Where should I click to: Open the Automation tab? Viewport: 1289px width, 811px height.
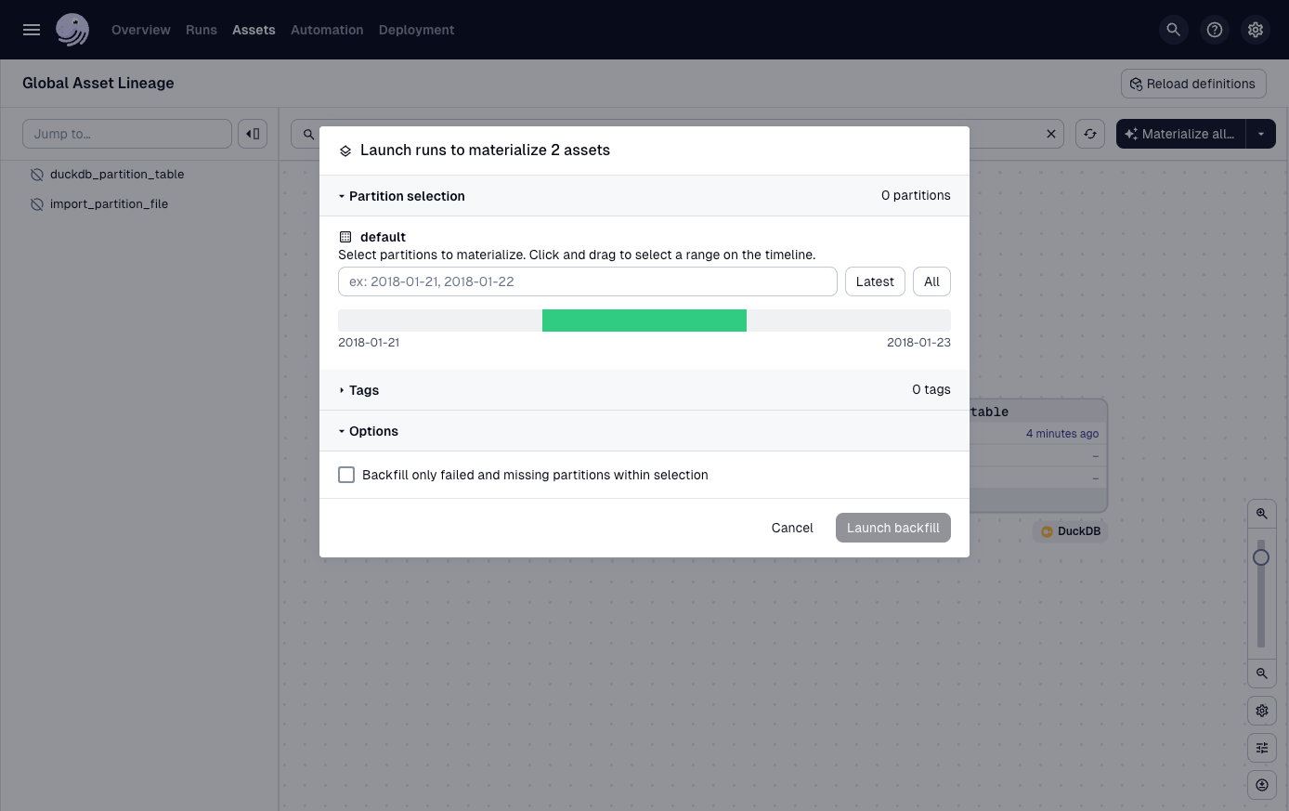(327, 29)
